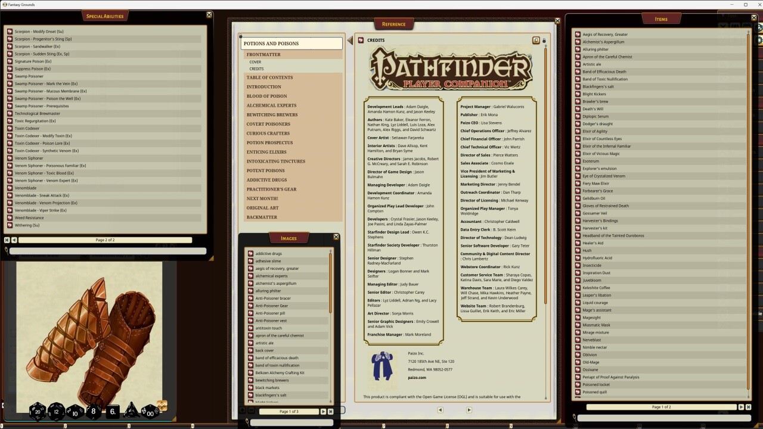This screenshot has width=763, height=429.
Task: Expand the Potent Poisons section
Action: pyautogui.click(x=265, y=170)
